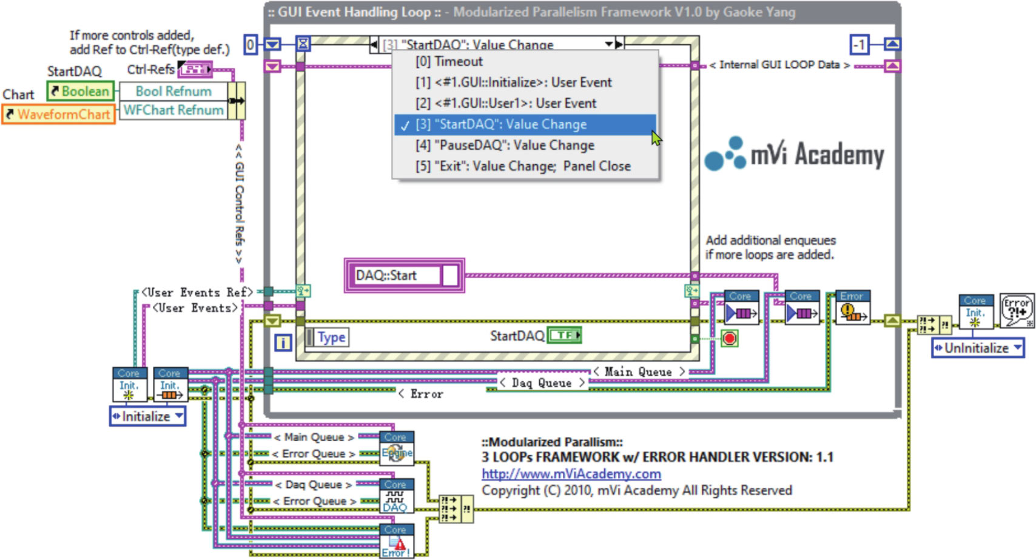
Task: Select the Error handler icon at far right
Action: 1017,310
